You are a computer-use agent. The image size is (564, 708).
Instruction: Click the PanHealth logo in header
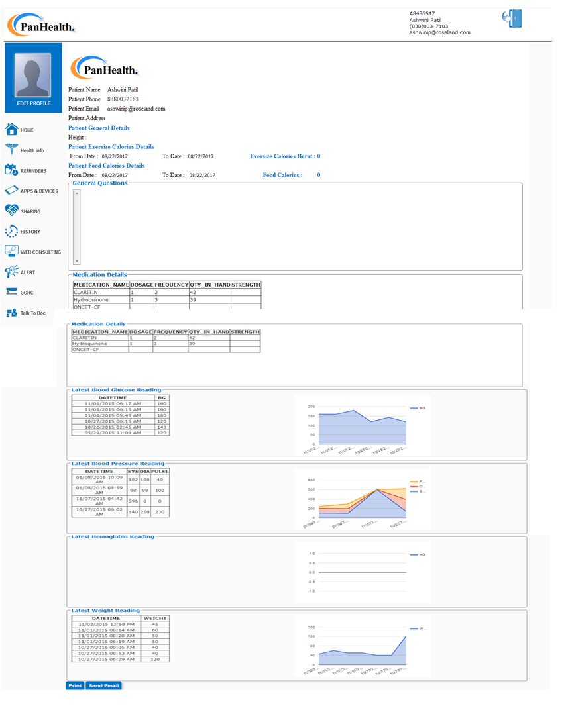pos(41,26)
